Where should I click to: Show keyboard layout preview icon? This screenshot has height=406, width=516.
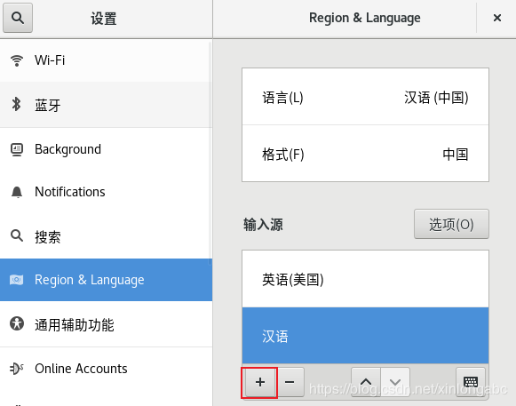[471, 382]
